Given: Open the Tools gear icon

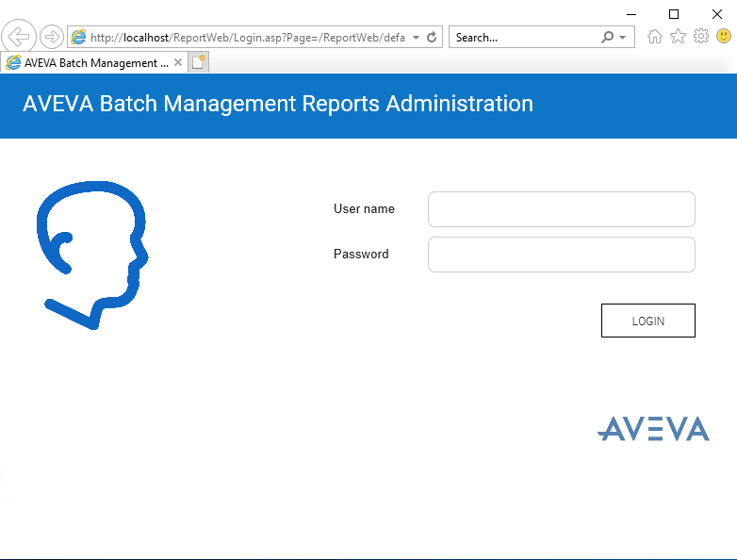Looking at the screenshot, I should coord(701,36).
